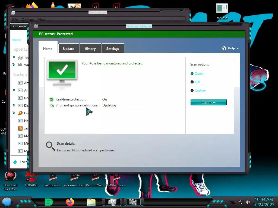Select Processes tab in Task Manager
The width and height of the screenshot is (278, 208).
tap(19, 26)
